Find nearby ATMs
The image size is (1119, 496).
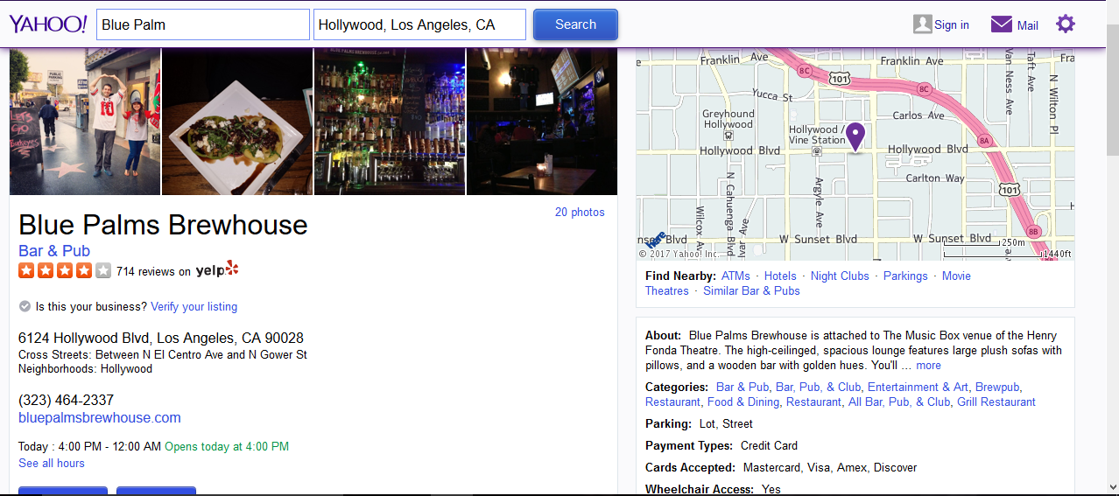click(x=735, y=276)
